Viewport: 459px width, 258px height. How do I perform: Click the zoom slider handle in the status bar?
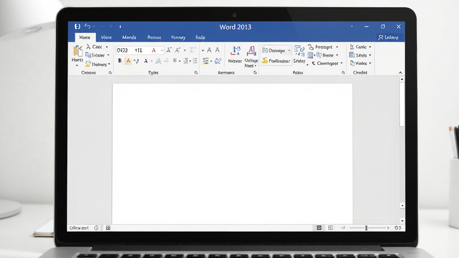point(366,228)
